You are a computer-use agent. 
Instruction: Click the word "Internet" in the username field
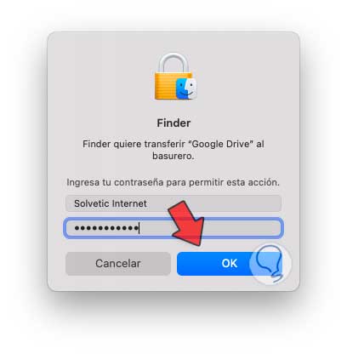pos(129,203)
